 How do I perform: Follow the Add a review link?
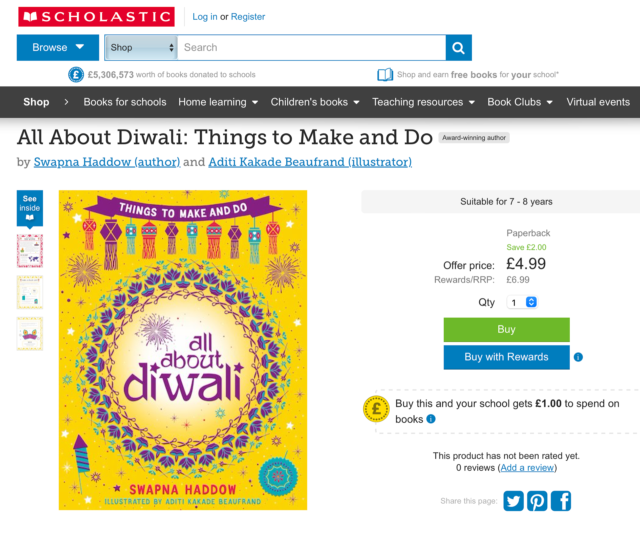coord(527,468)
